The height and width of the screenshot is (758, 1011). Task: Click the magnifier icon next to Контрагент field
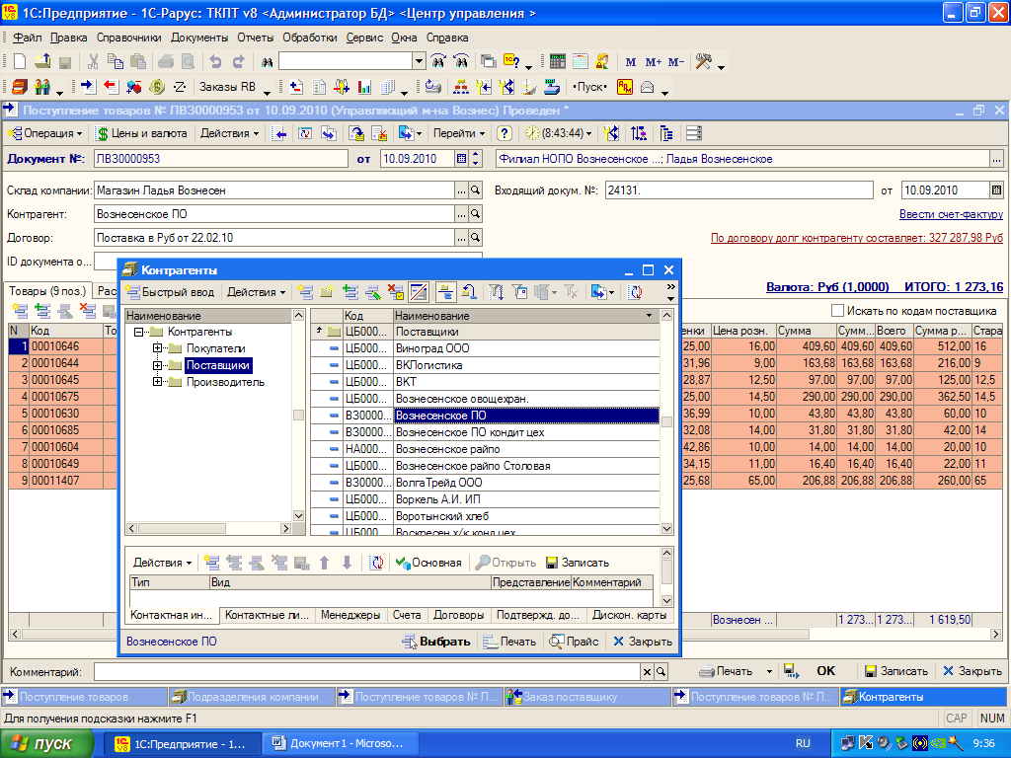click(475, 214)
